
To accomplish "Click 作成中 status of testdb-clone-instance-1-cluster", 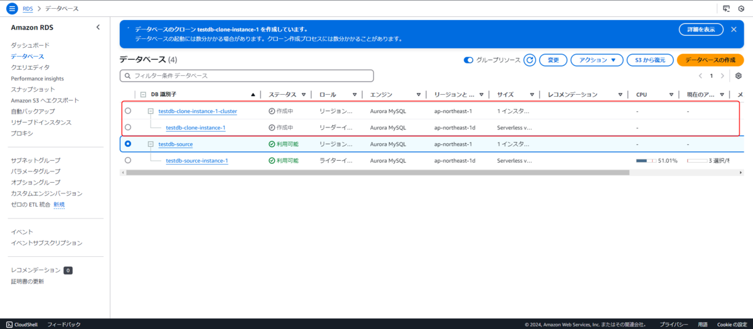I will pos(281,111).
